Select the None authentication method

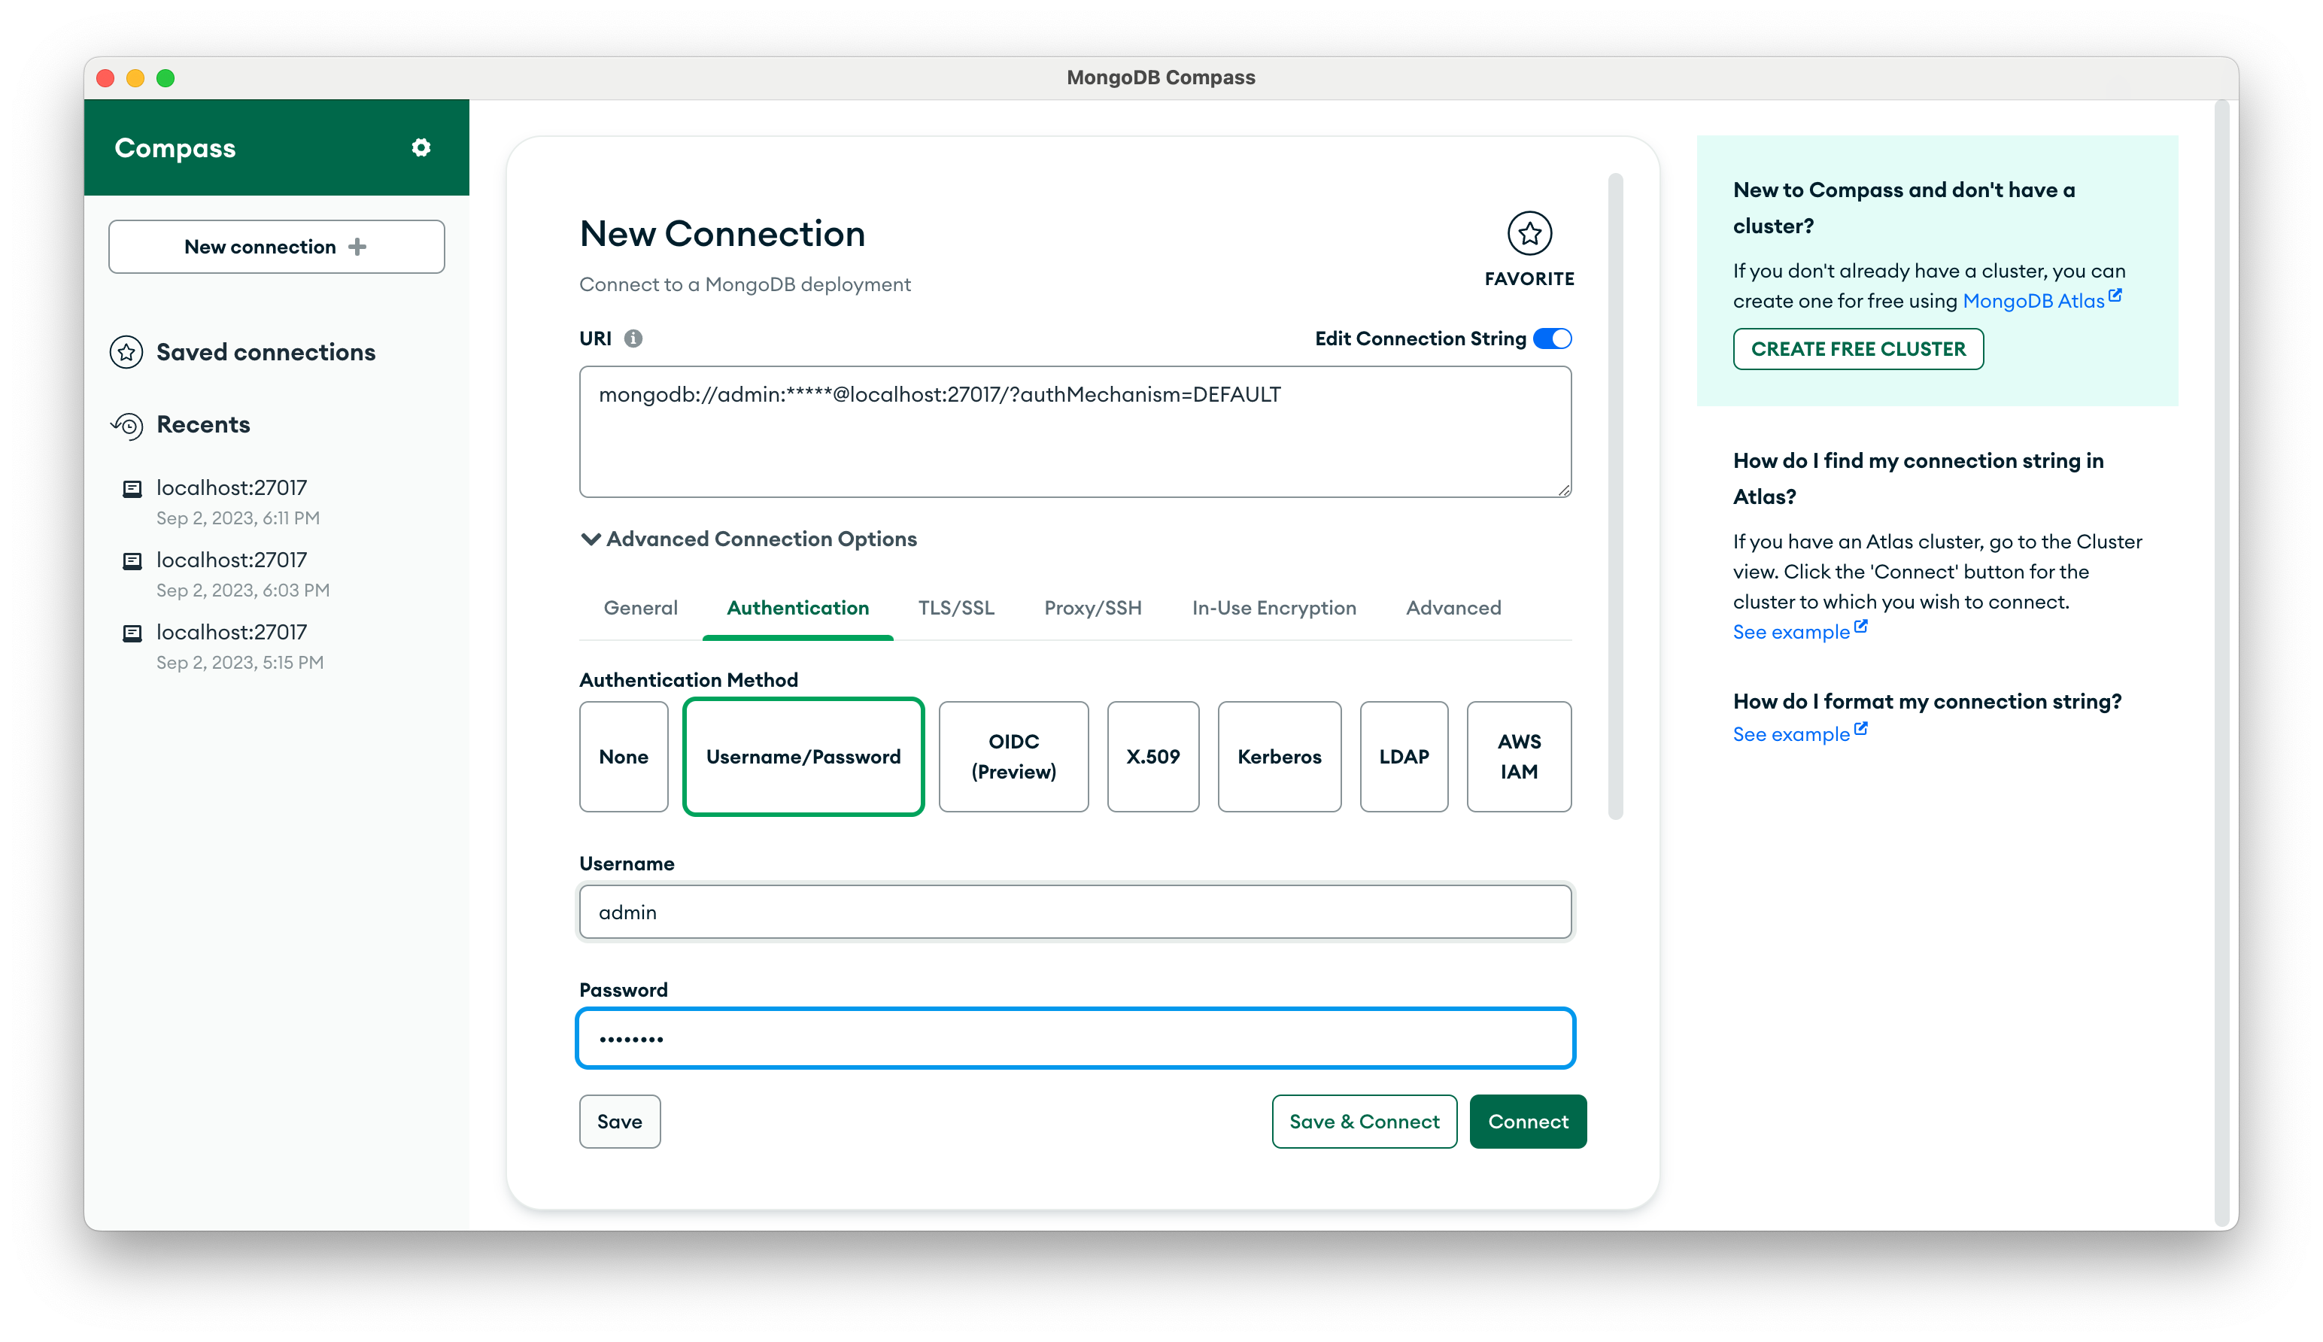(623, 757)
